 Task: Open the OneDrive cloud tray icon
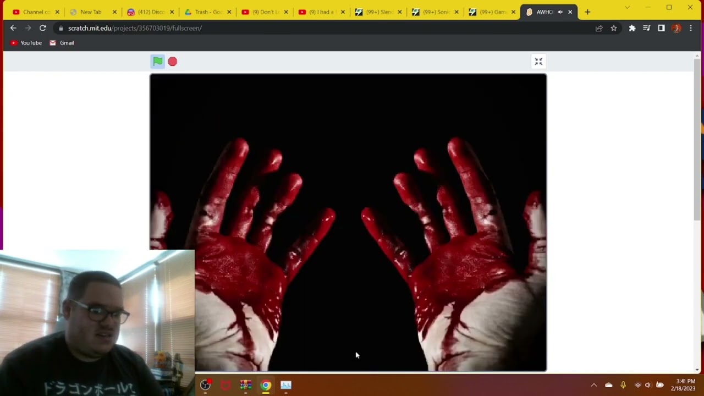point(608,385)
